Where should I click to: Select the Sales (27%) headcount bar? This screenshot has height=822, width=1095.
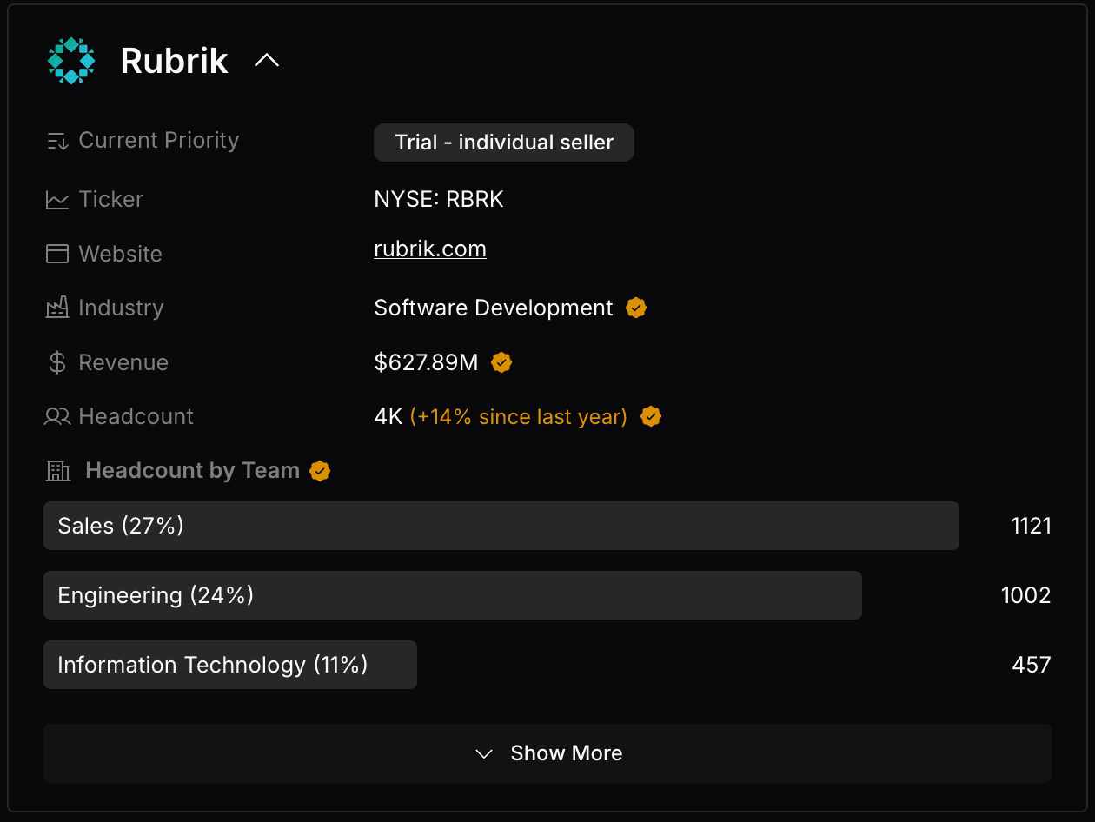tap(501, 526)
